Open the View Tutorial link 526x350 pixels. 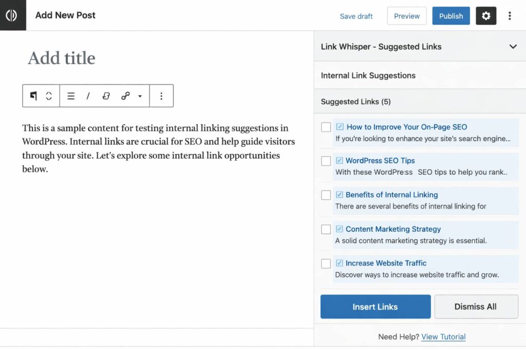[x=443, y=337]
